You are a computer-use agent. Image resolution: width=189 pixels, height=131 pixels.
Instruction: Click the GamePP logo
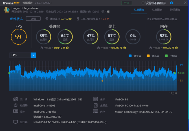pos(11,3)
